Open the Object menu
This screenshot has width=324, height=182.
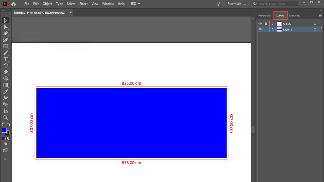48,4
